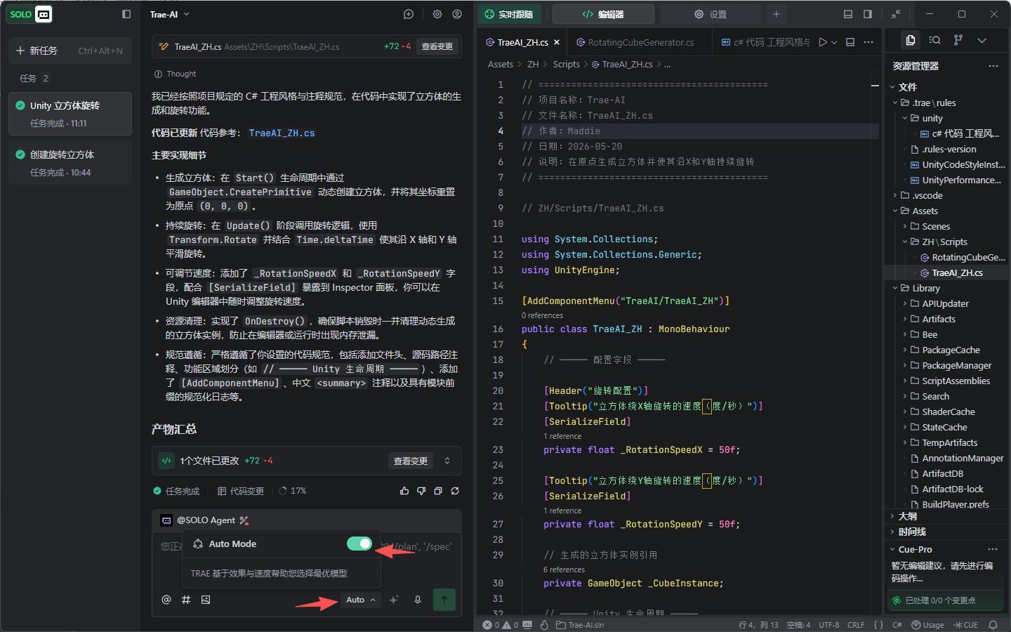Create a 新任务 new task

(70, 51)
